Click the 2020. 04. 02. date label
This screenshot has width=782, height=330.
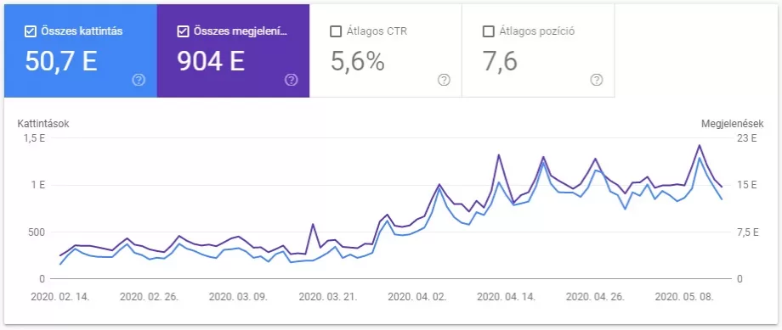click(417, 297)
